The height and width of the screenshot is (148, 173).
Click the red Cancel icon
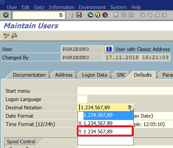click(105, 15)
